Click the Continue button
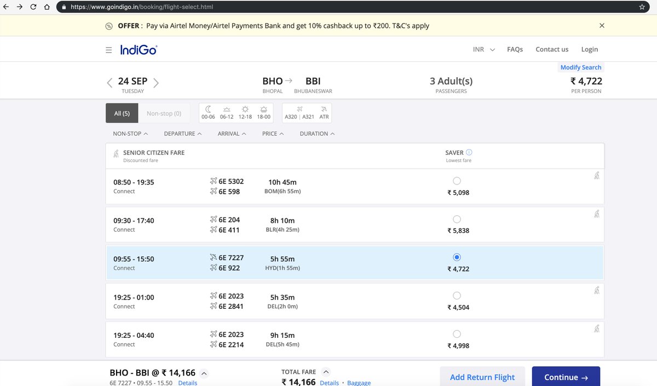Screen dimensions: 657x386 [566, 377]
